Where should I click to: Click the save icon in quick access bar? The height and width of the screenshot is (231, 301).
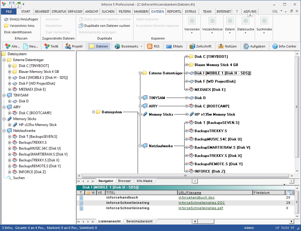[12, 4]
